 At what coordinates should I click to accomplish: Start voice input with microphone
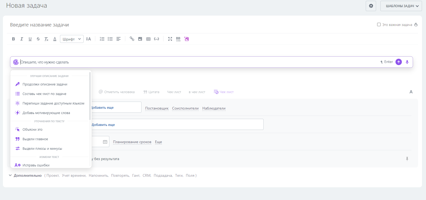point(407,62)
